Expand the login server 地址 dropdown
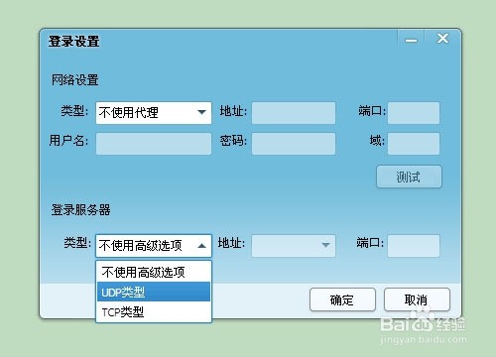The image size is (496, 357). (x=294, y=246)
